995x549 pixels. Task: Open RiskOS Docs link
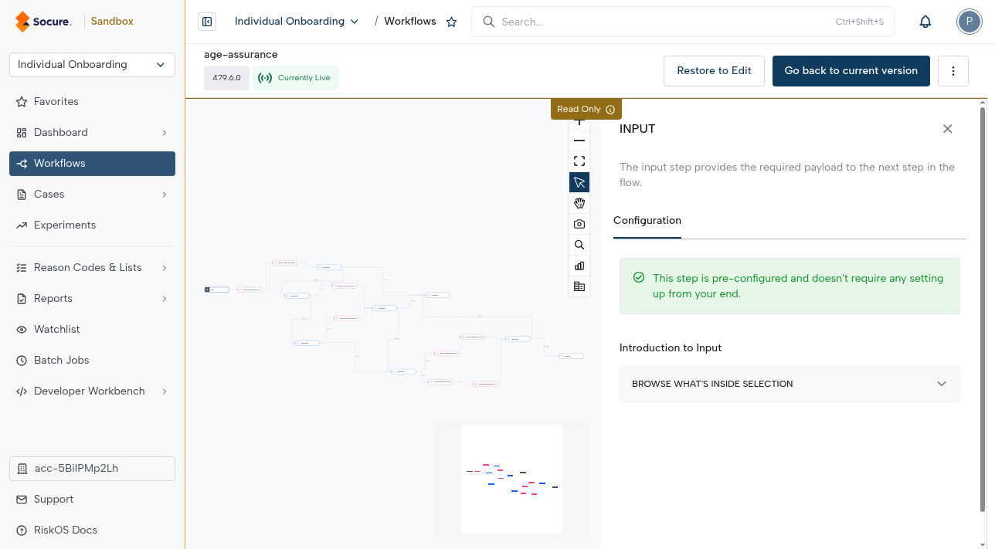(92, 530)
